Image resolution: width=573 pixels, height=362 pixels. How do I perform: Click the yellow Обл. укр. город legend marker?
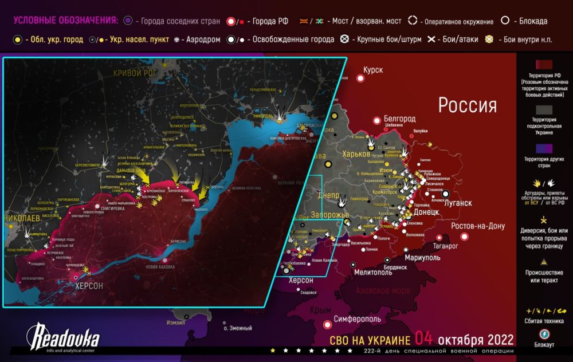[18, 40]
